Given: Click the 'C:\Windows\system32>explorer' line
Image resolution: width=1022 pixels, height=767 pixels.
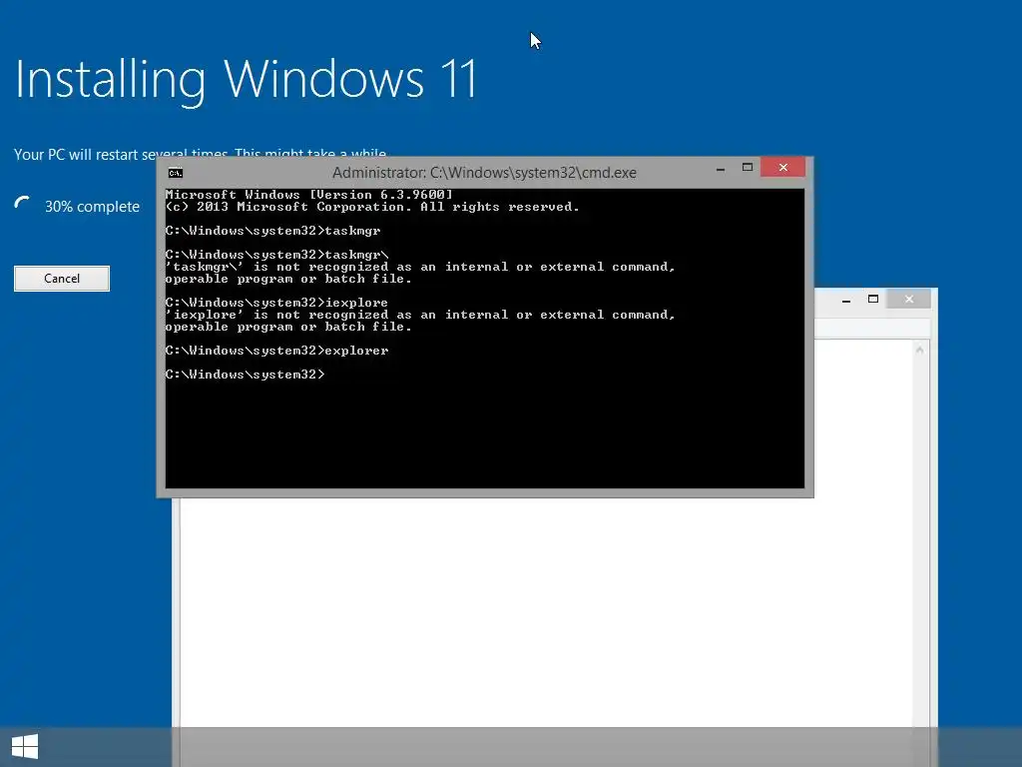Looking at the screenshot, I should coord(277,351).
